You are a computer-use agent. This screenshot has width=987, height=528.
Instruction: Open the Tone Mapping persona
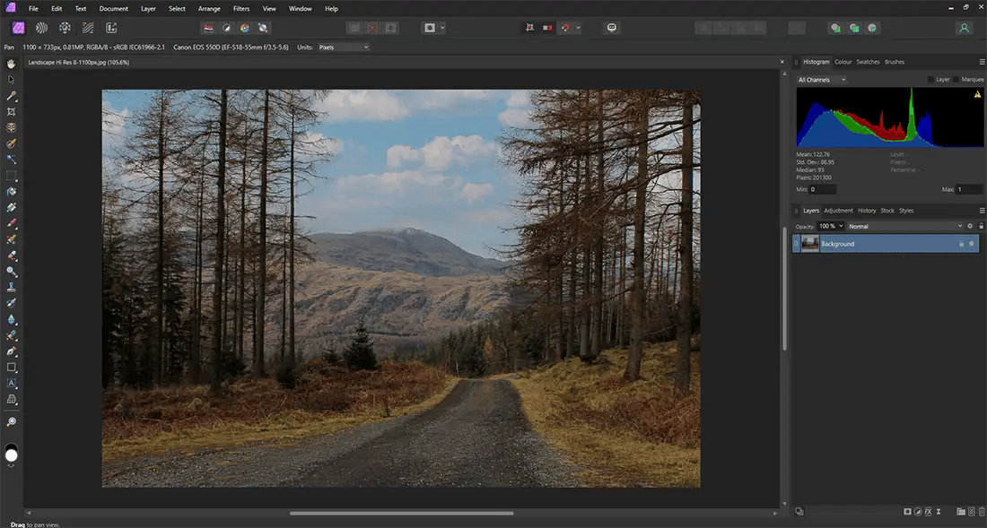[88, 28]
